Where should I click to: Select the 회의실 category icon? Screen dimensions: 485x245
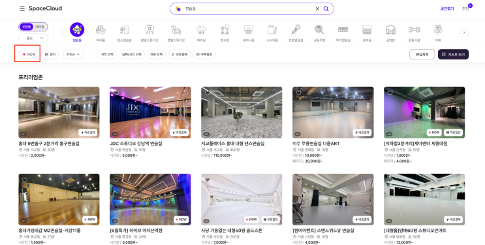(201, 30)
